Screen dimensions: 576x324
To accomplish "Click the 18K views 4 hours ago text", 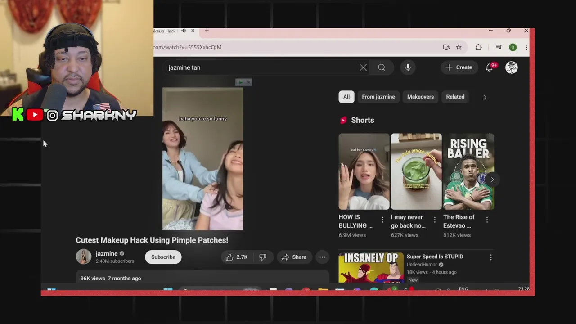I will pos(432,272).
